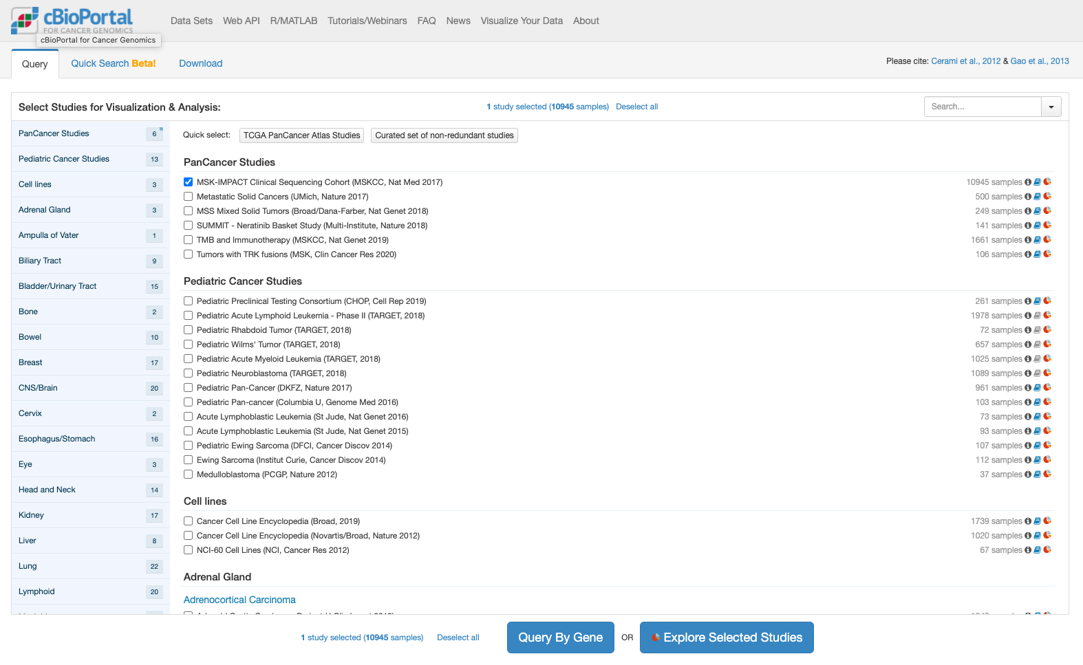Expand the Lung category in sidebar

point(28,566)
